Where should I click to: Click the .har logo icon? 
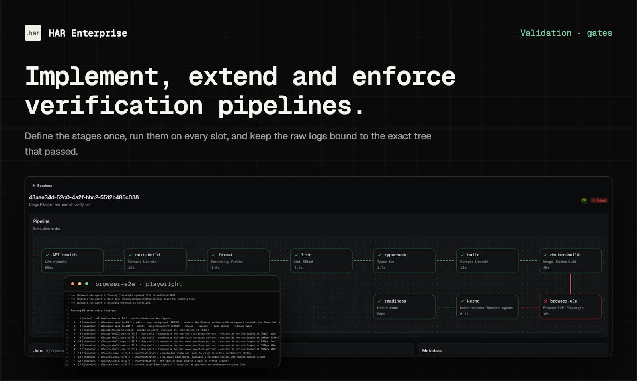33,33
